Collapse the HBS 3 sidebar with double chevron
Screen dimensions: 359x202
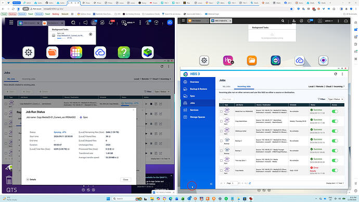pyautogui.click(x=211, y=184)
